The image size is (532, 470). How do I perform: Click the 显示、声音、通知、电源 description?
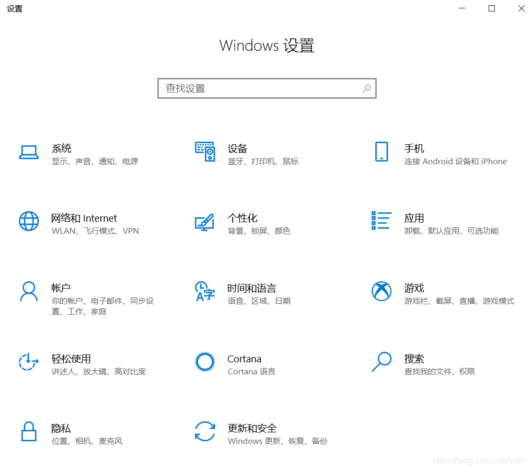pos(95,162)
